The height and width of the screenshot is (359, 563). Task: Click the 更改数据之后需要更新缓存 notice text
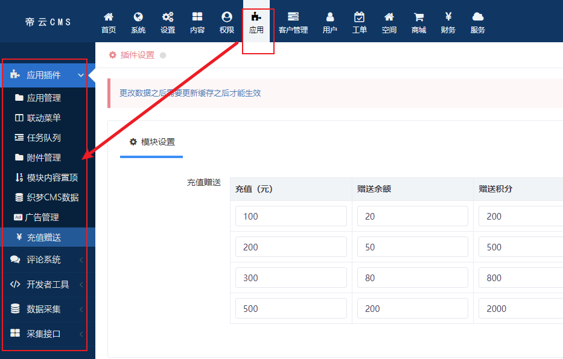190,93
